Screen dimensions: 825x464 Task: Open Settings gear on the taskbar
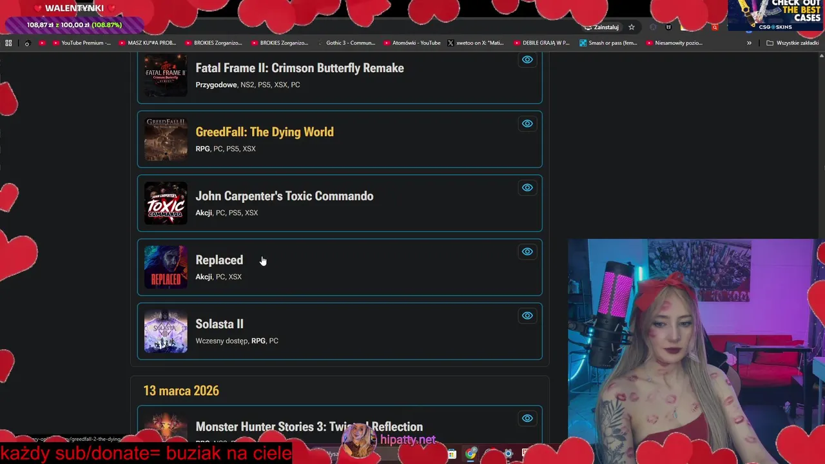(509, 454)
